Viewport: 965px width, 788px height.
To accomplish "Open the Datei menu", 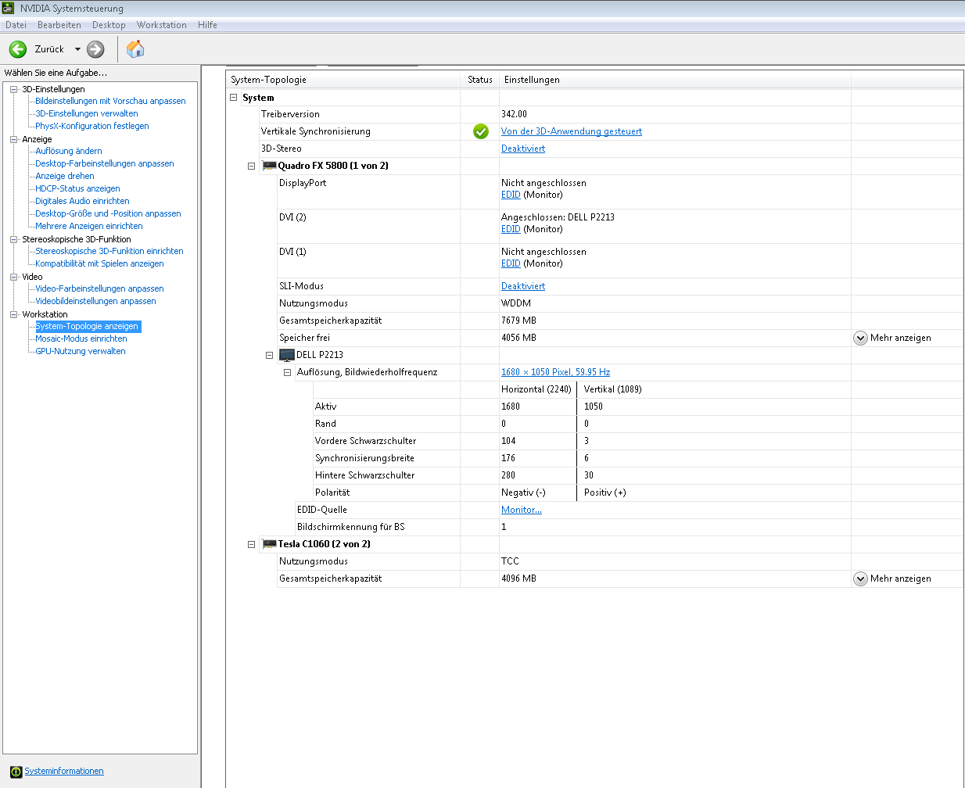I will click(16, 25).
